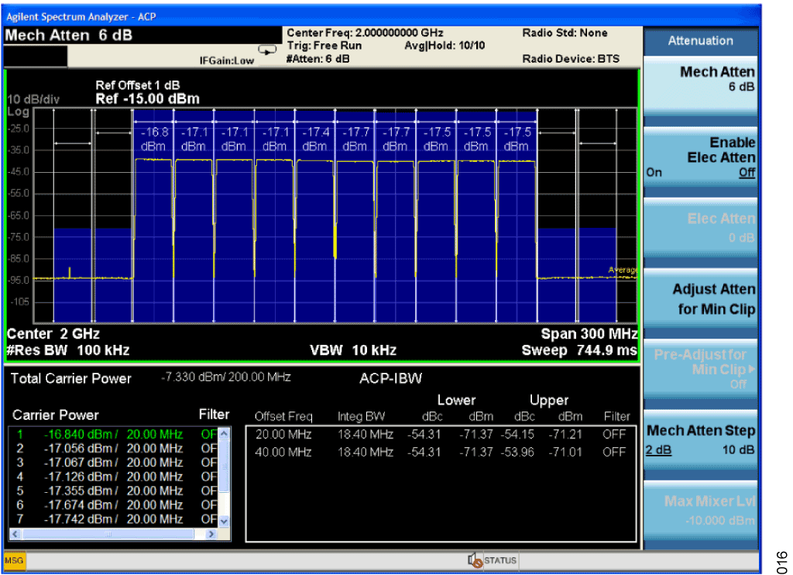Click the VBW 10 kHz readout
Screen dimensions: 793x575
coord(353,350)
